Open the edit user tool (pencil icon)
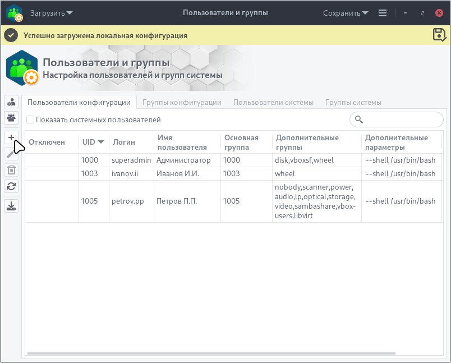The image size is (451, 363). [11, 153]
